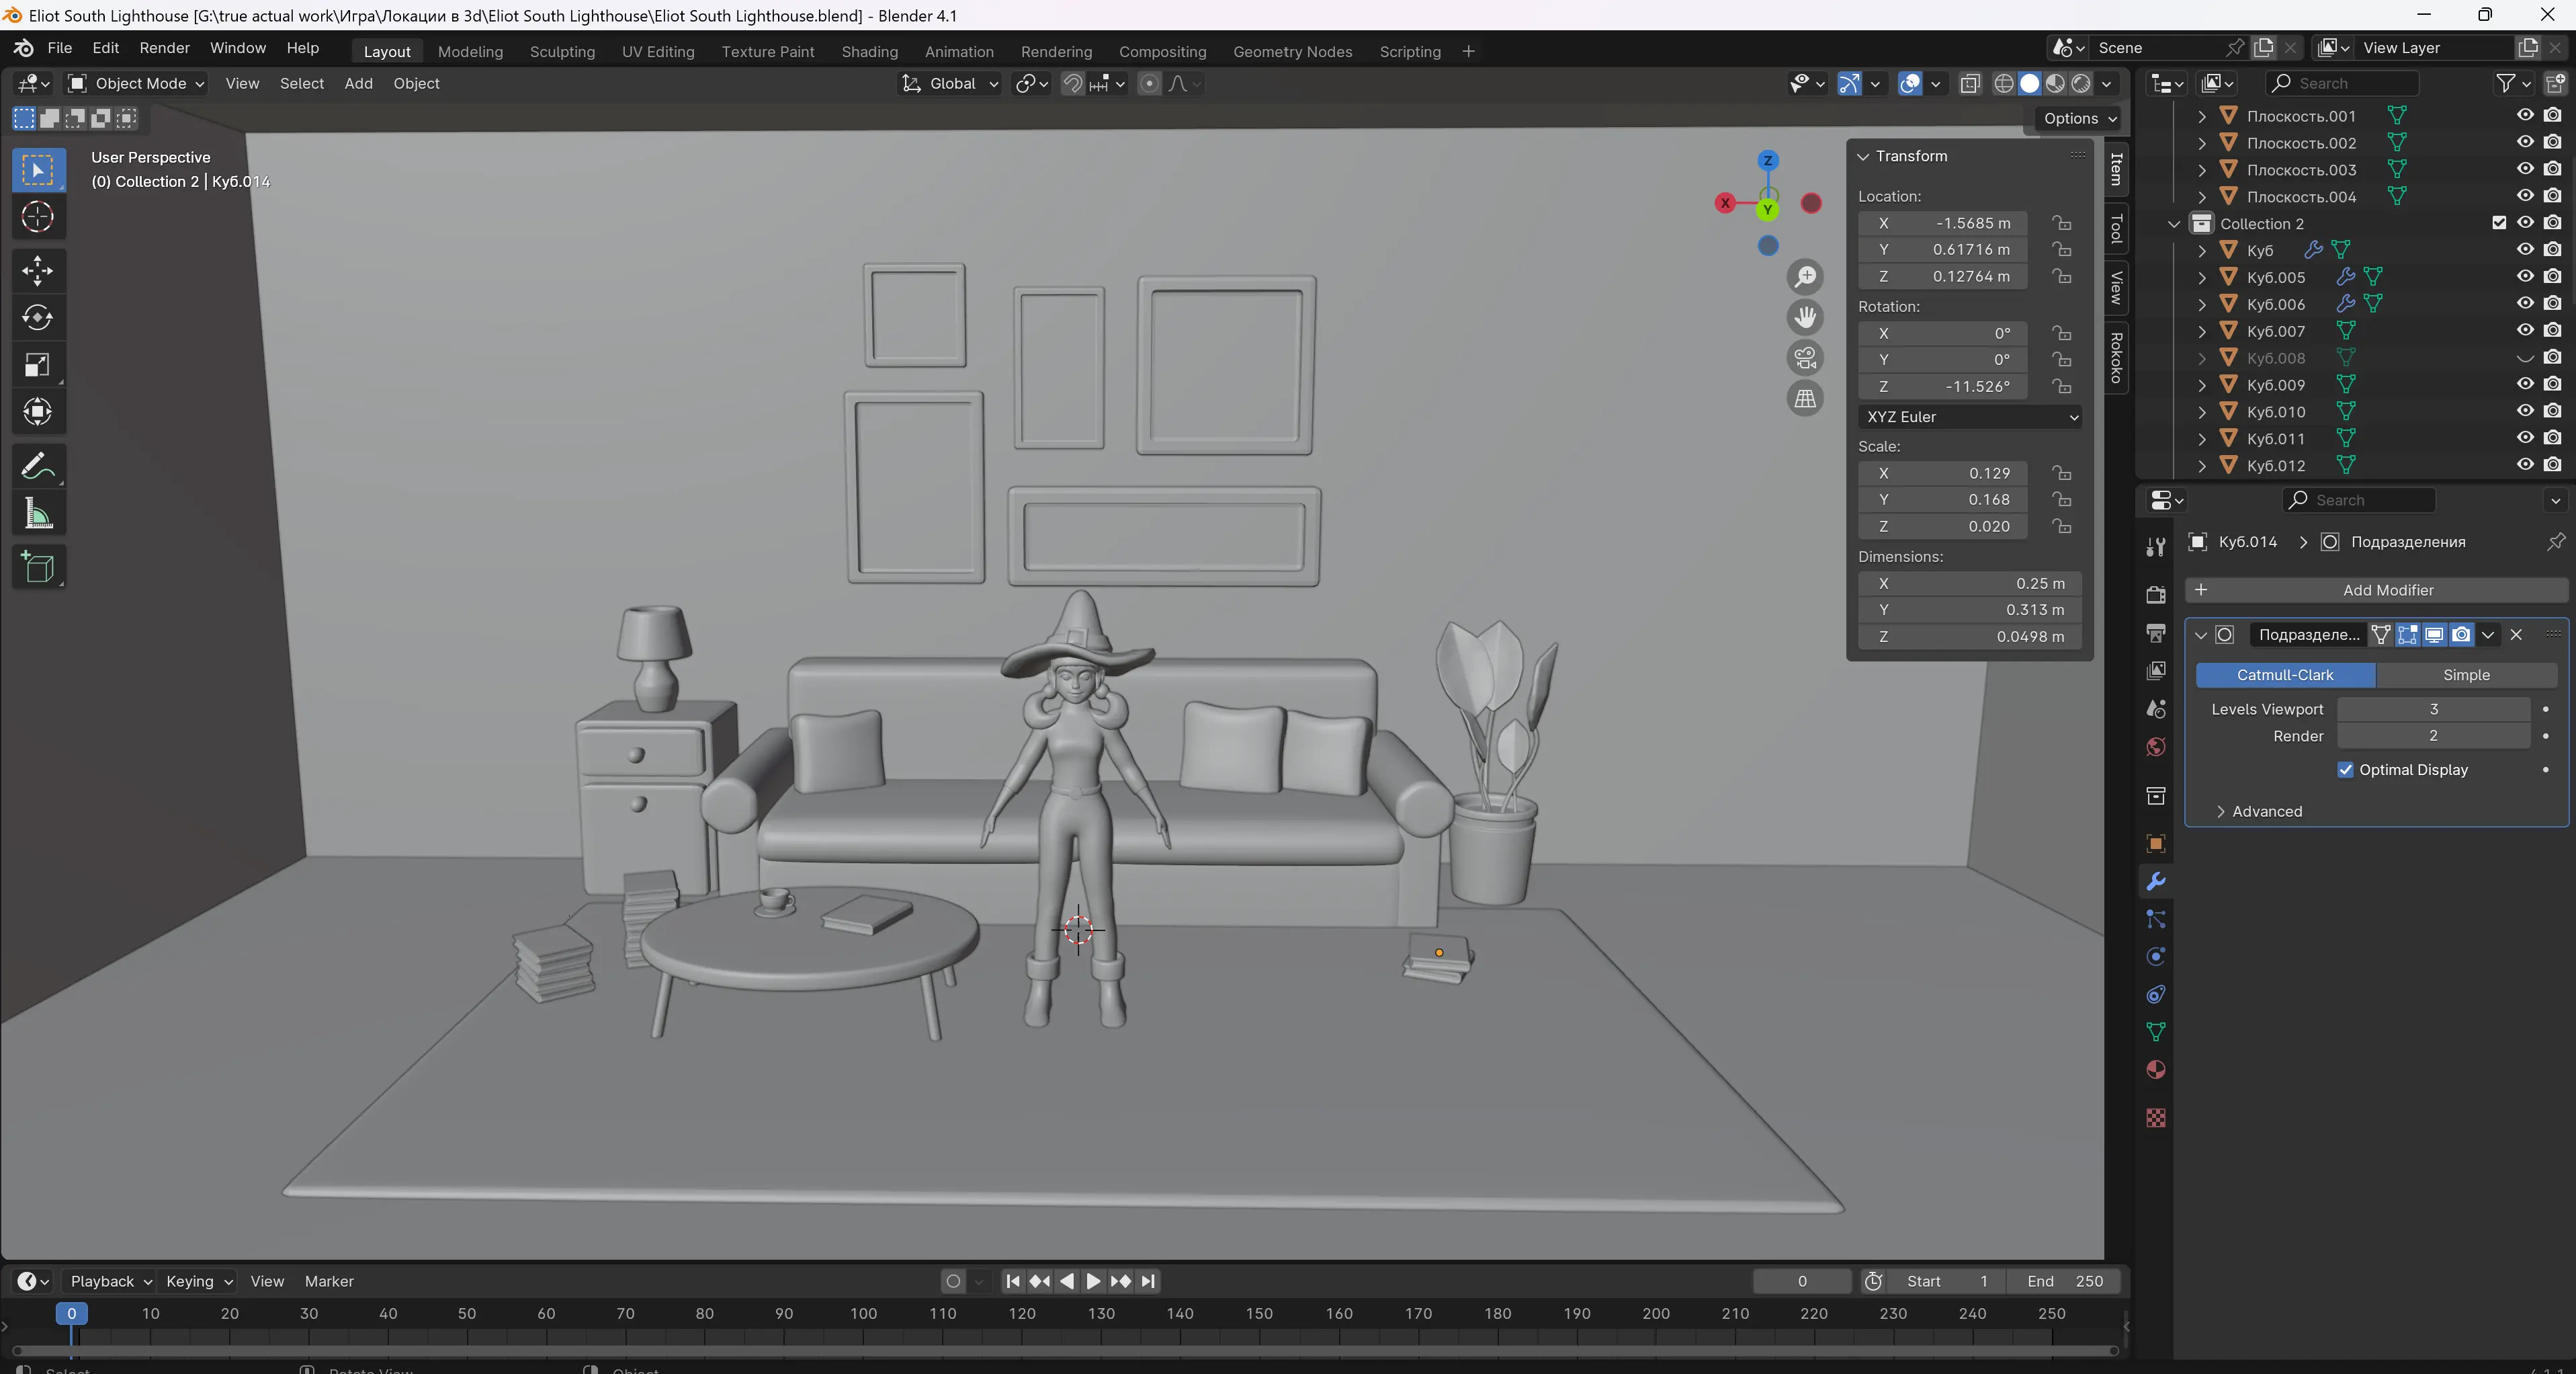Switch to rendered viewport shading
The width and height of the screenshot is (2576, 1374).
2081,84
